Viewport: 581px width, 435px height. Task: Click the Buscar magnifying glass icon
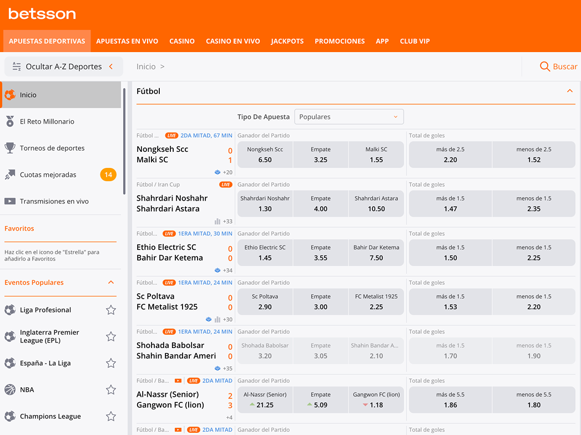(x=545, y=66)
